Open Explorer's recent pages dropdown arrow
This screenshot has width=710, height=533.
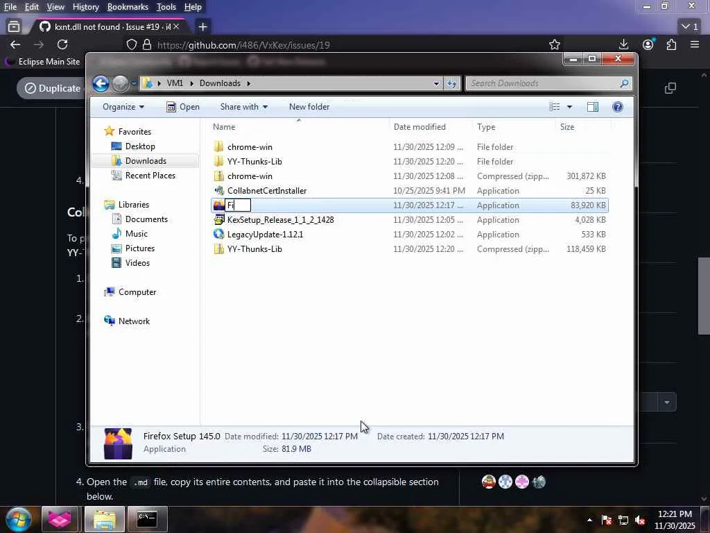[x=134, y=83]
